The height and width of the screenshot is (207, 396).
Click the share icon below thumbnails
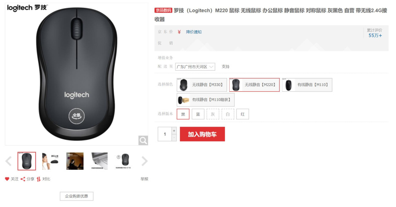[x=23, y=179]
